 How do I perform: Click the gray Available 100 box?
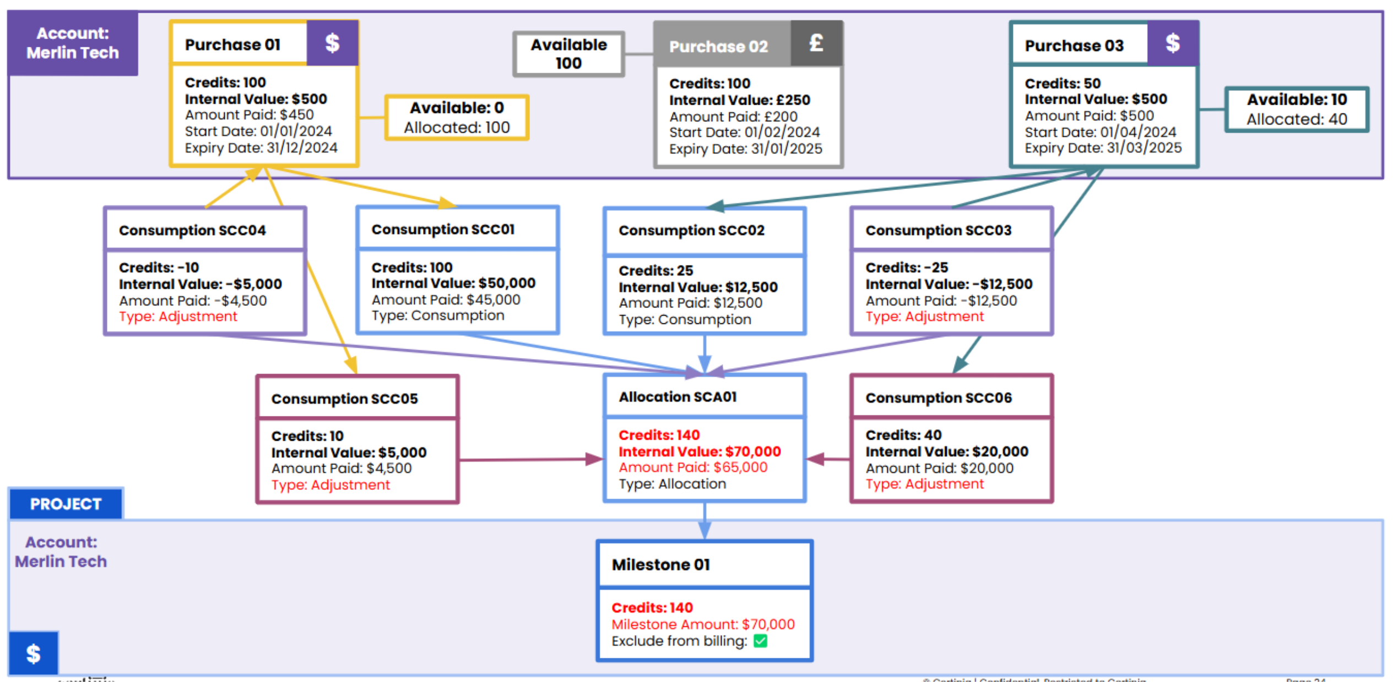point(568,54)
